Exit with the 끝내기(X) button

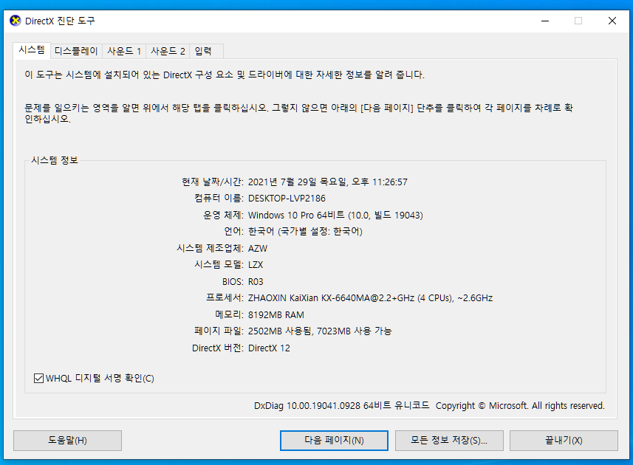(x=564, y=441)
